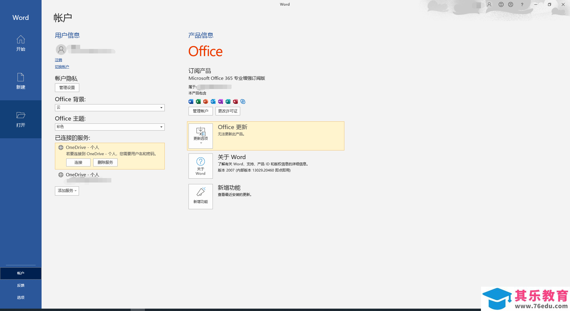This screenshot has height=311, width=570.
Task: Click the 更改许可证 button
Action: [x=228, y=111]
